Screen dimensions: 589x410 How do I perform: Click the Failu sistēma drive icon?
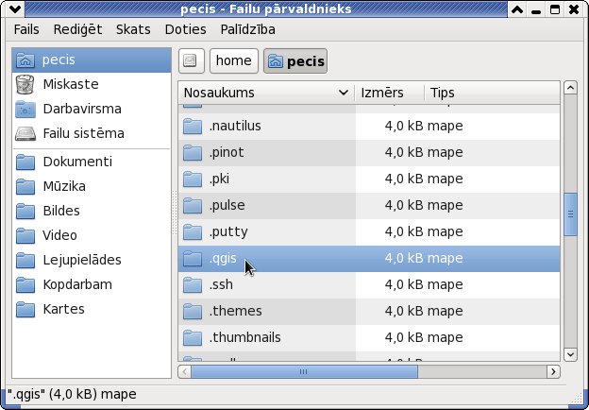click(x=25, y=134)
